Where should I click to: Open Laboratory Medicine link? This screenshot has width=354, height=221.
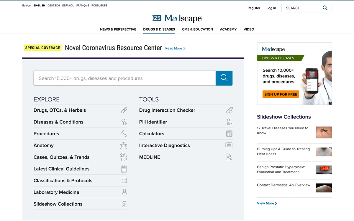click(56, 192)
